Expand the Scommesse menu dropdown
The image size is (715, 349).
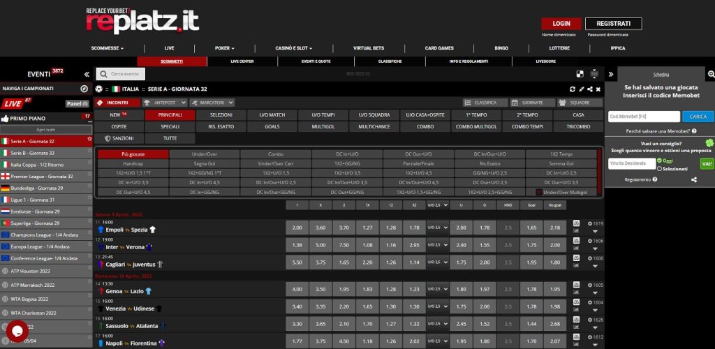click(x=107, y=48)
